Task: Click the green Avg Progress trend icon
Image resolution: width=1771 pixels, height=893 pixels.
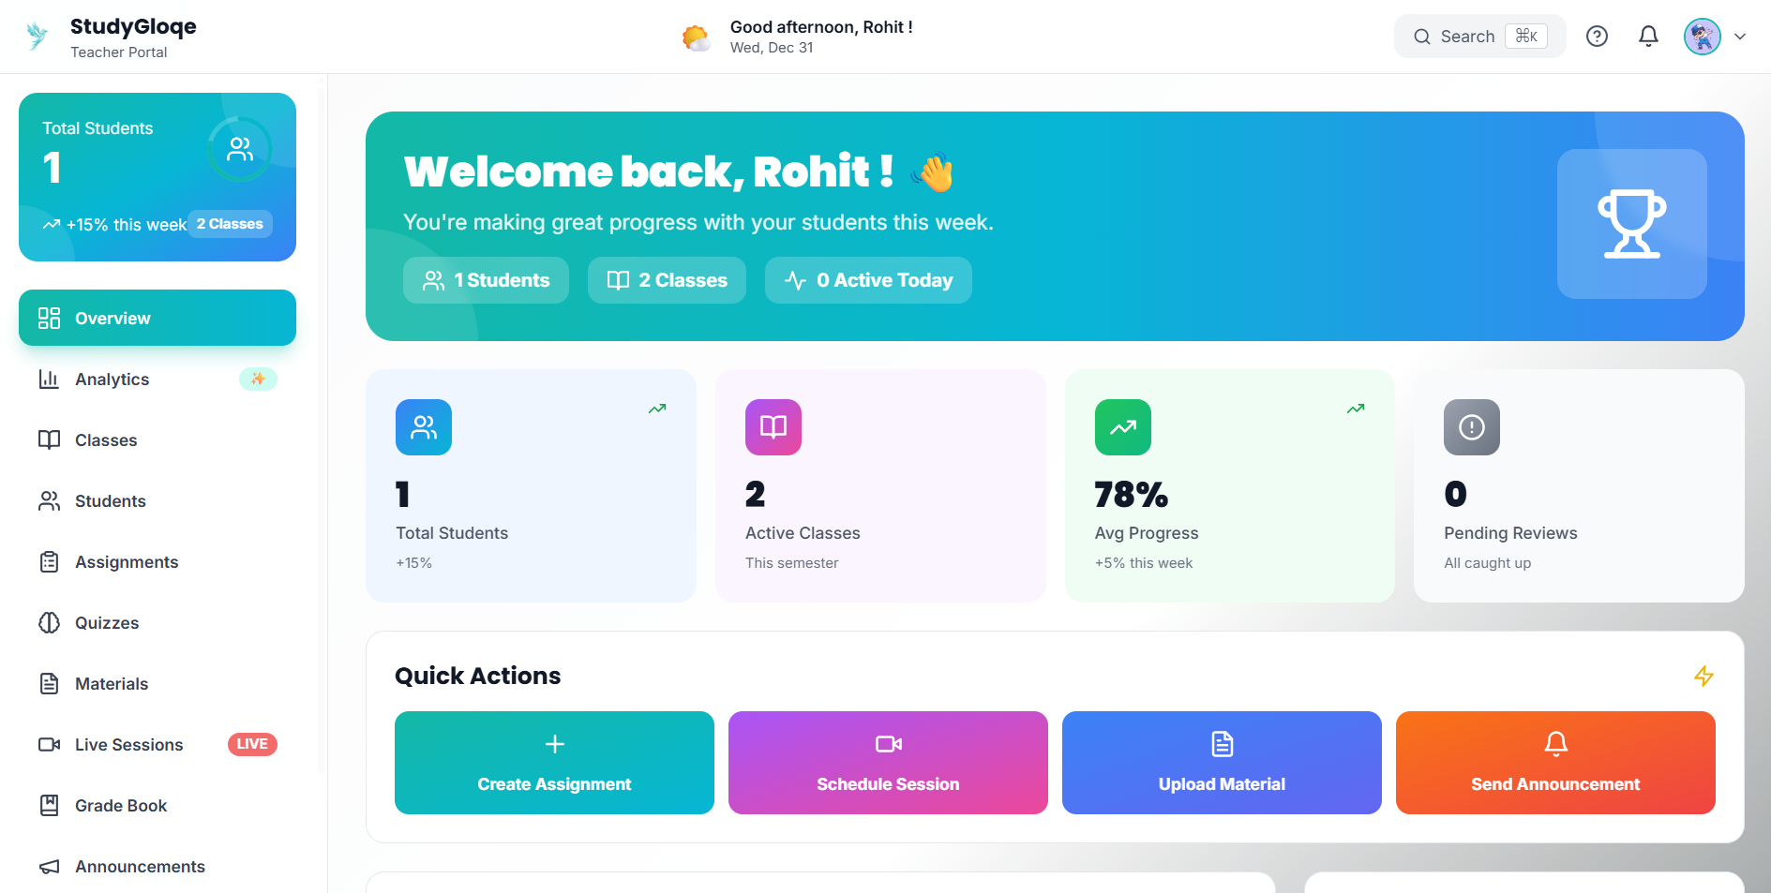Action: point(1123,427)
